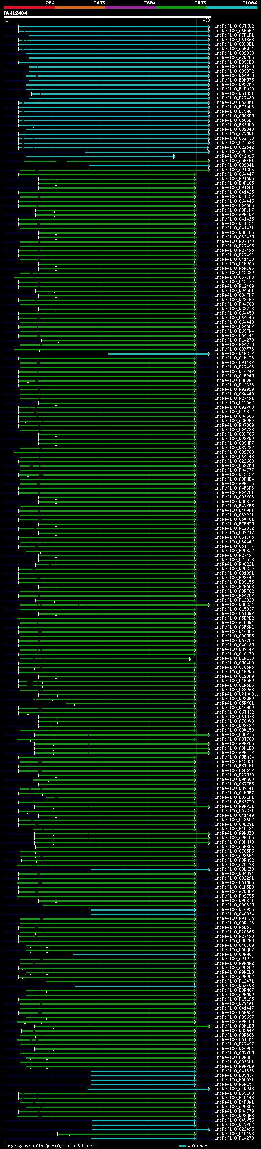Open hit UniRef100_C6TKW2

(x=234, y=26)
